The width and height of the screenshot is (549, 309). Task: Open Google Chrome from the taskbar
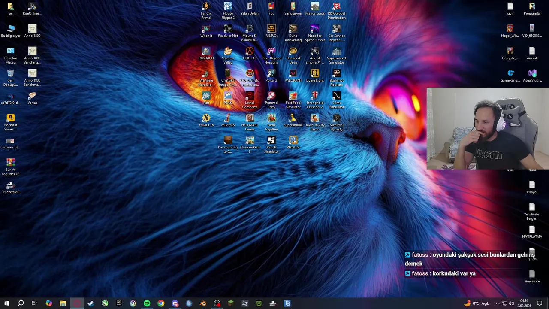pyautogui.click(x=161, y=303)
